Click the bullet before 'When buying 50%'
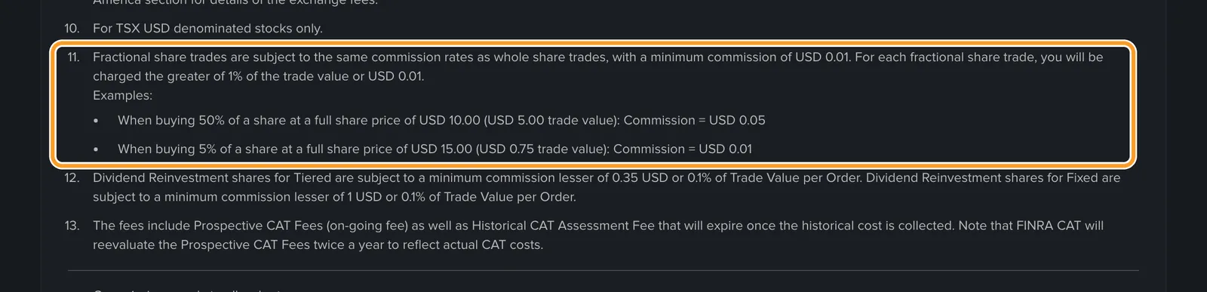The width and height of the screenshot is (1207, 292). point(96,121)
